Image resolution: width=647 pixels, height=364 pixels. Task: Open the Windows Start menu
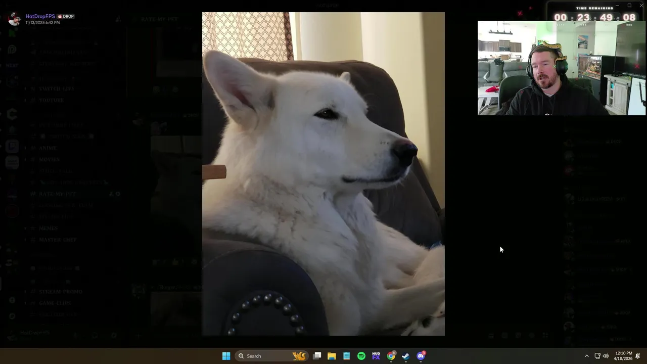point(226,356)
